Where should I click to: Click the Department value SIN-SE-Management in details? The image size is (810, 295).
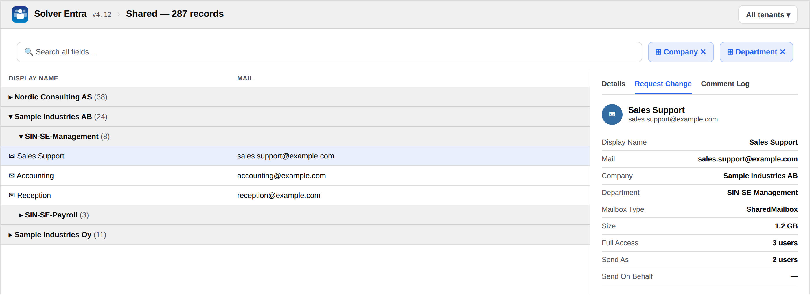762,193
